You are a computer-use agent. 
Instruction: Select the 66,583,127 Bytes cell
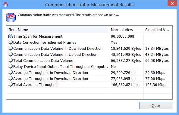coord(126,60)
